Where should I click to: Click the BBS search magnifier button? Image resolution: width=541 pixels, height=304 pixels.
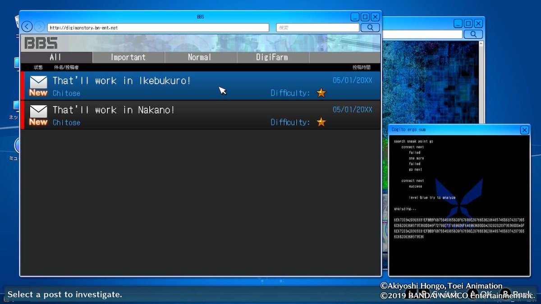point(370,27)
